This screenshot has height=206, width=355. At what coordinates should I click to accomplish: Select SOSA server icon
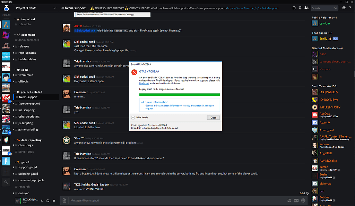tap(6, 151)
